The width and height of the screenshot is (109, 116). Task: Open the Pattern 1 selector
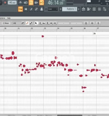tap(69, 9)
